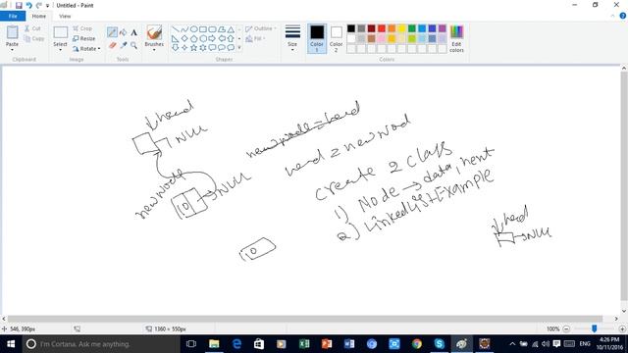Open the Rotate dropdown

click(x=86, y=49)
